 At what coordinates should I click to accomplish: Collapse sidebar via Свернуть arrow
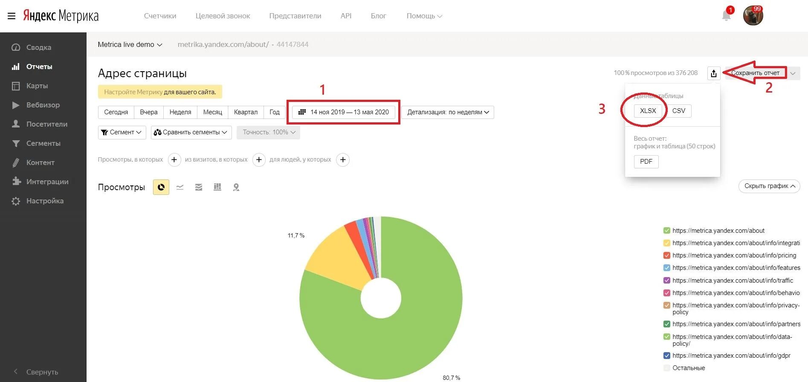click(x=16, y=372)
